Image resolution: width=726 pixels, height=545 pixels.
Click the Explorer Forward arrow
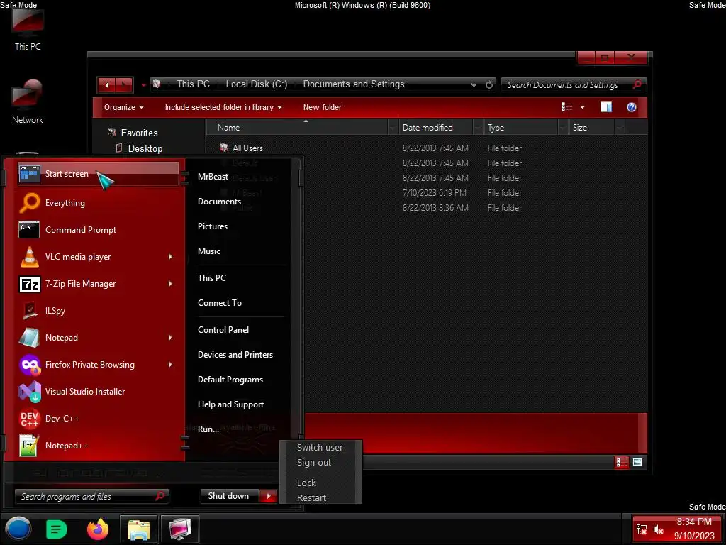pos(124,85)
